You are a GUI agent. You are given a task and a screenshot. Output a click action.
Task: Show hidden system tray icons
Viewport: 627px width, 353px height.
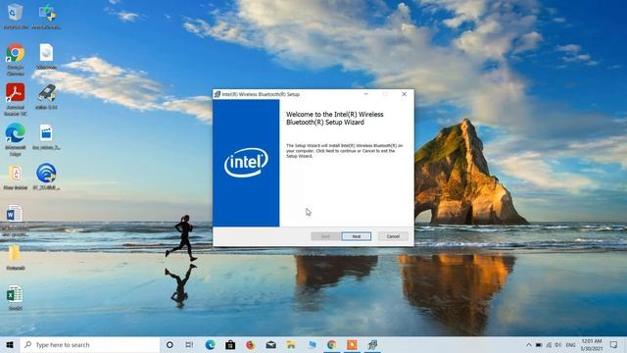tap(529, 344)
